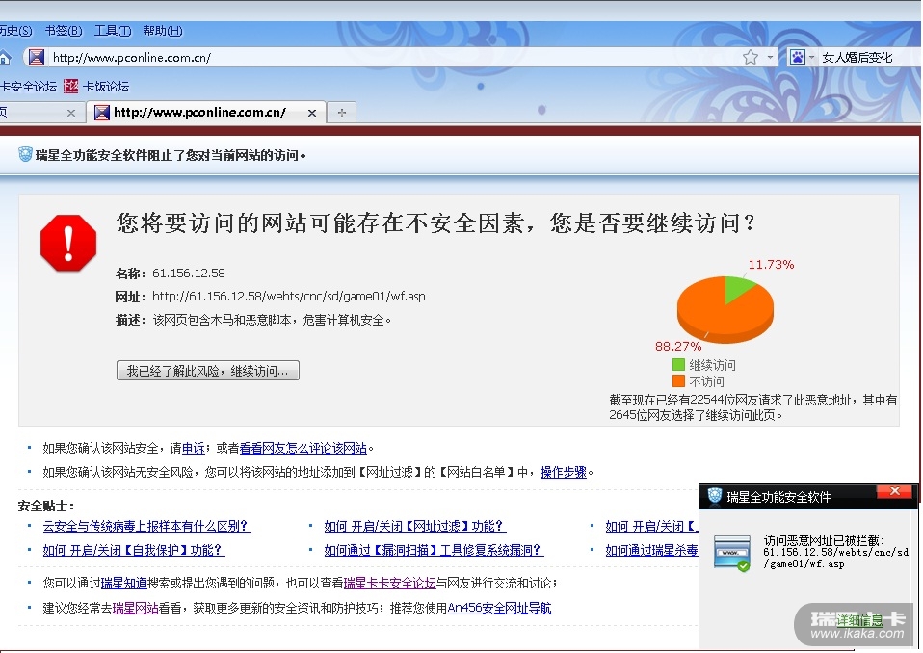This screenshot has width=923, height=653.
Task: Open the 书签(B) menu
Action: pos(64,31)
